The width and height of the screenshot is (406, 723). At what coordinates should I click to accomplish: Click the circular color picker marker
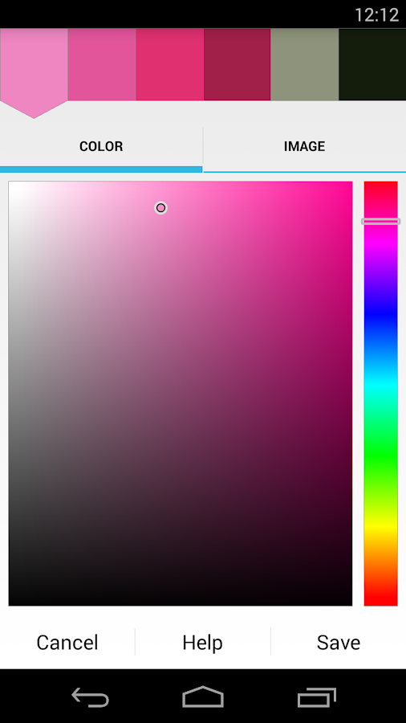pos(160,208)
